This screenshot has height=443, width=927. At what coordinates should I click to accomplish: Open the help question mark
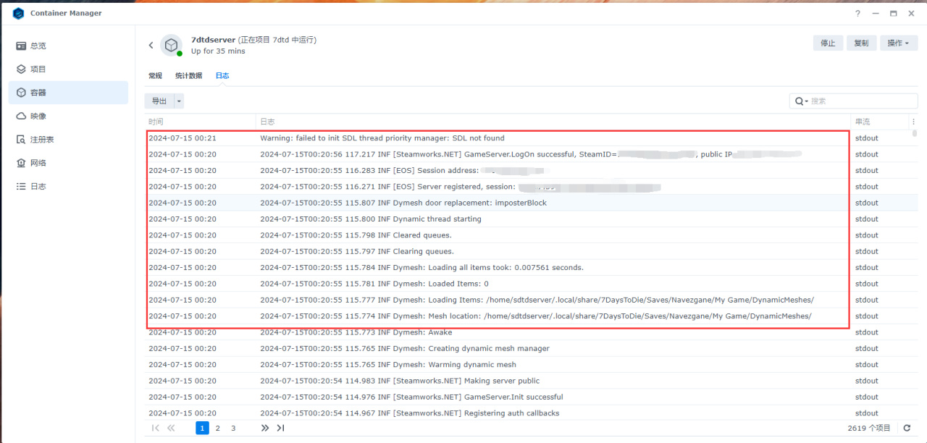[x=857, y=13]
